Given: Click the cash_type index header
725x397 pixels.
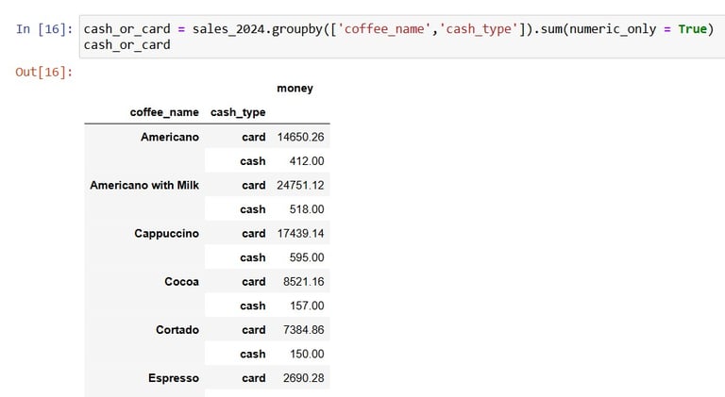Looking at the screenshot, I should tap(238, 112).
